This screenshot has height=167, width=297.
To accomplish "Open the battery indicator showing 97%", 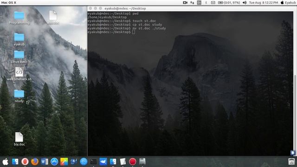I will (x=229, y=3).
